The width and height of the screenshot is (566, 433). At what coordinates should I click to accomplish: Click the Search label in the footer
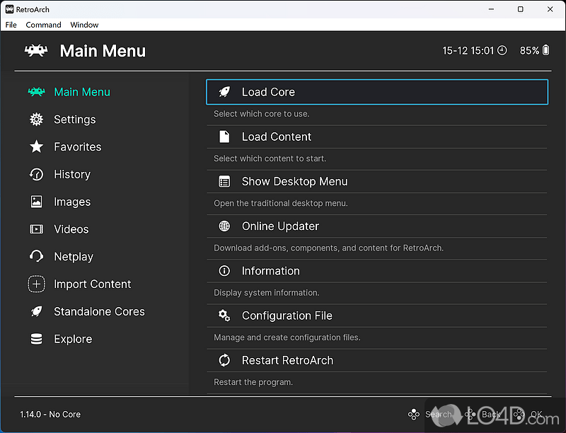pos(438,414)
